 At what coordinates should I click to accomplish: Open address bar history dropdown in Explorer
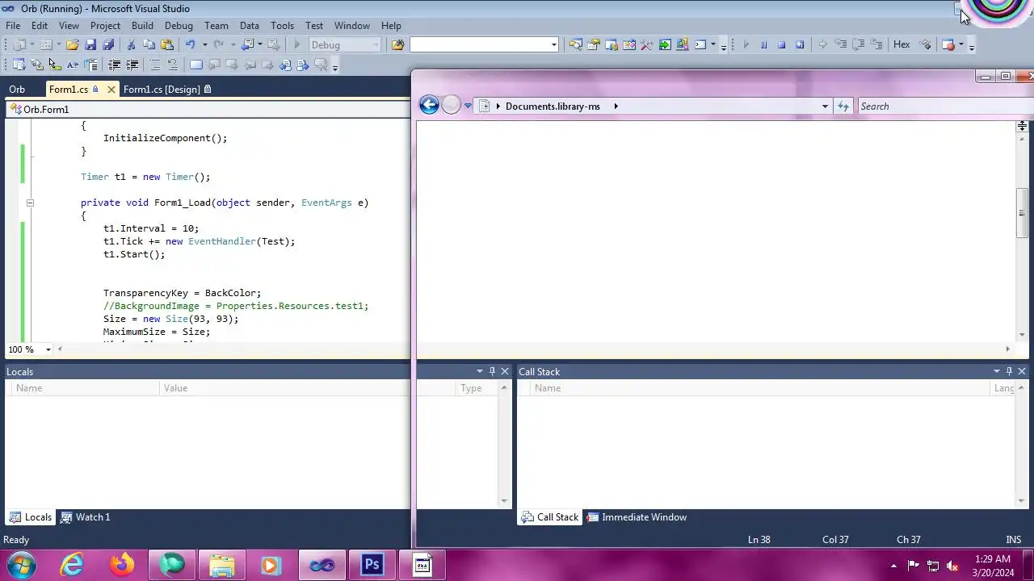(x=825, y=107)
